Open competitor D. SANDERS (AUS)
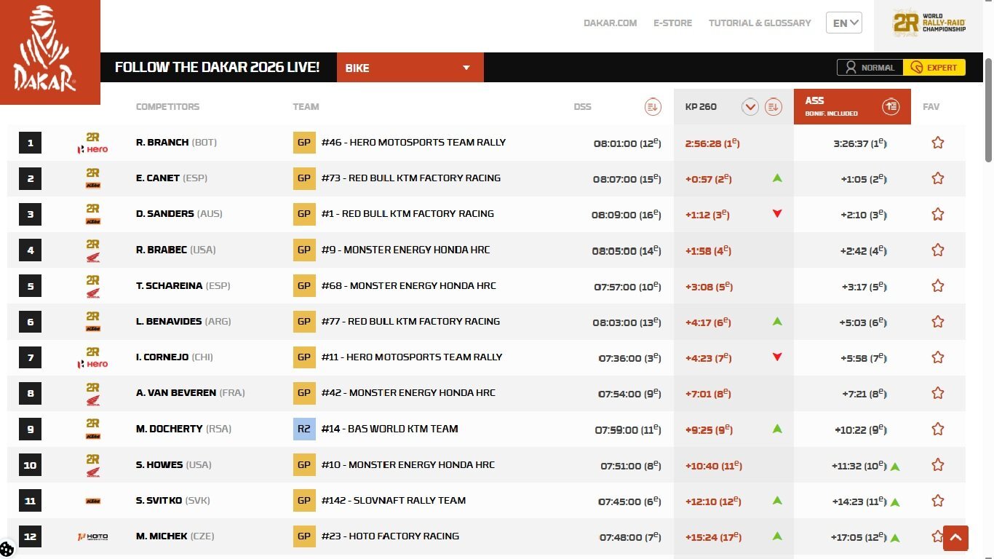 pos(179,214)
